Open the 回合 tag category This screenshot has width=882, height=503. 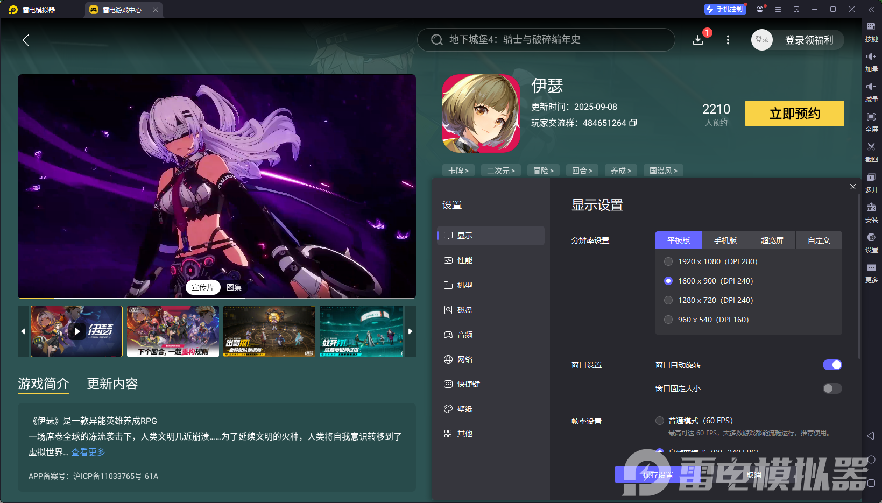(x=582, y=171)
